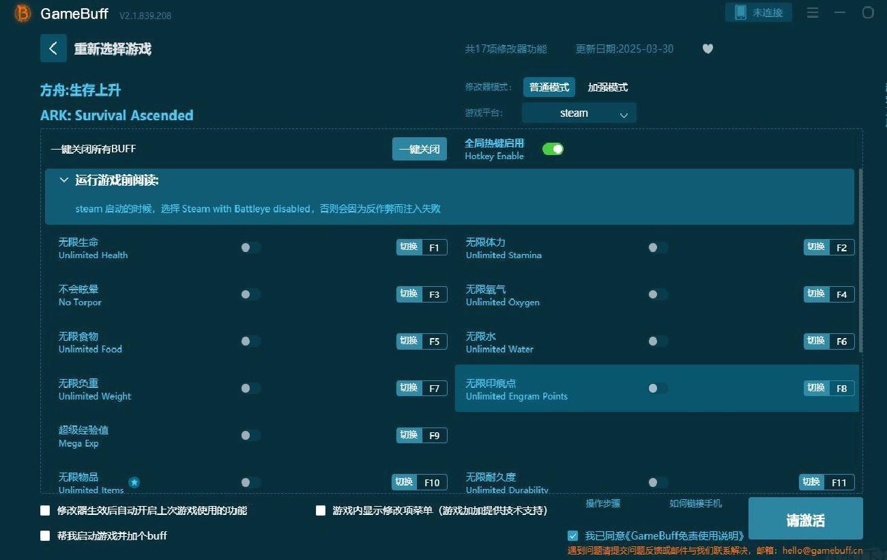Click the 更新日期:2025-03-30 text
Image resolution: width=887 pixels, height=560 pixels.
click(x=624, y=49)
